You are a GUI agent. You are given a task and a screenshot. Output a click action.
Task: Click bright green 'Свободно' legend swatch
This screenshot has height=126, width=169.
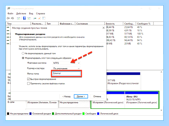(x=83, y=114)
